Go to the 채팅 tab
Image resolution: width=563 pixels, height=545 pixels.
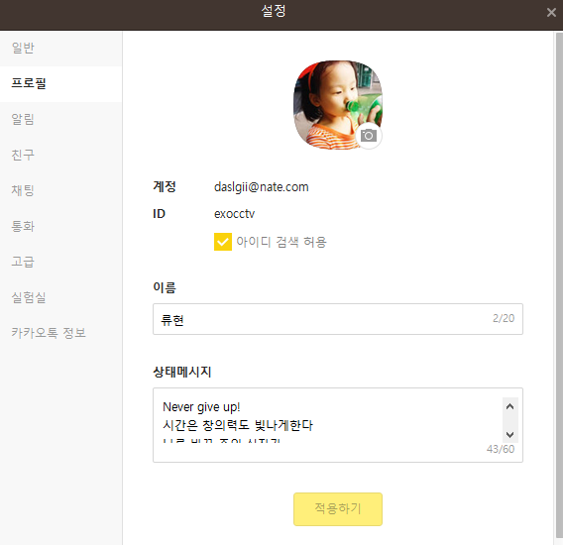tap(61, 190)
